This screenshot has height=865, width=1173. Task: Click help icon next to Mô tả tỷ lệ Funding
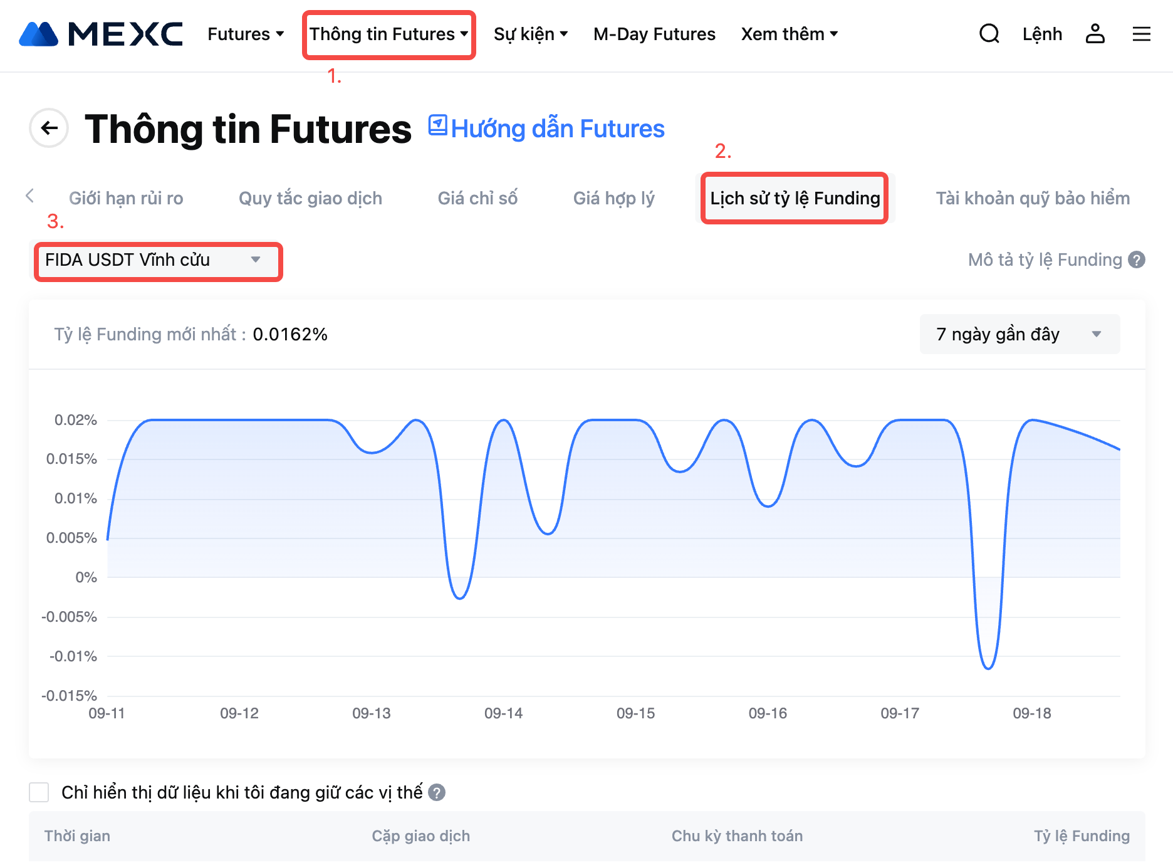pyautogui.click(x=1137, y=259)
